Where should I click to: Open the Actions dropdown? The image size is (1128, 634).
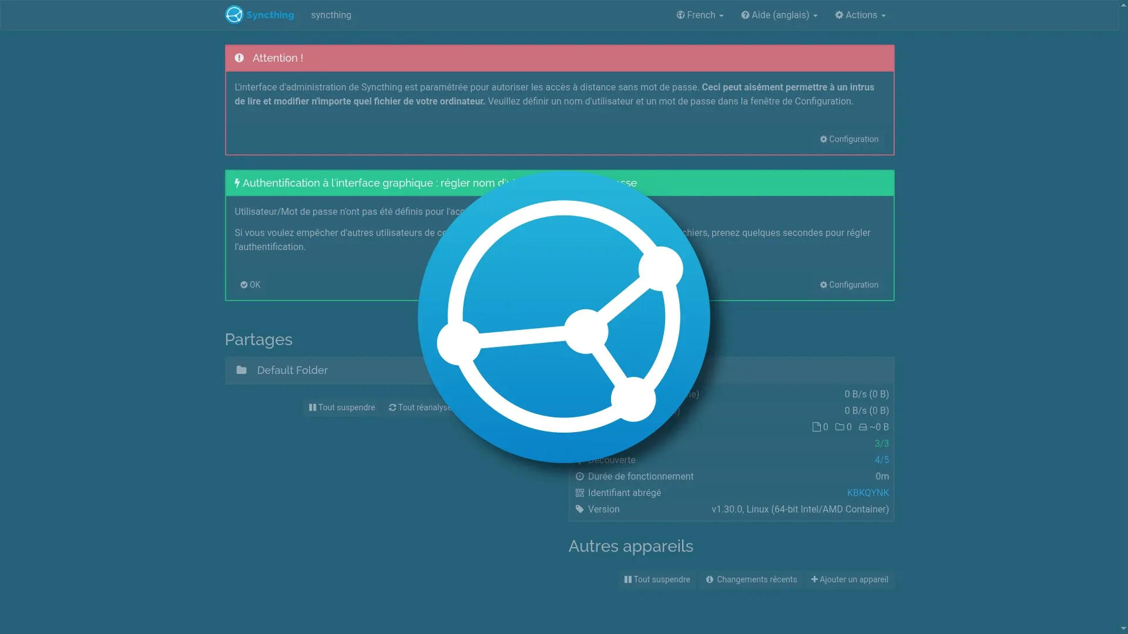(x=860, y=15)
